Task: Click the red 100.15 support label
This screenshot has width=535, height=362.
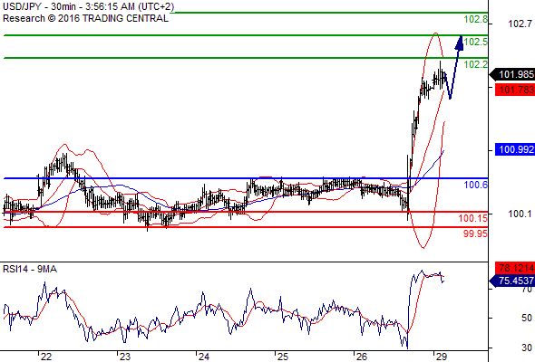Action: pyautogui.click(x=473, y=218)
